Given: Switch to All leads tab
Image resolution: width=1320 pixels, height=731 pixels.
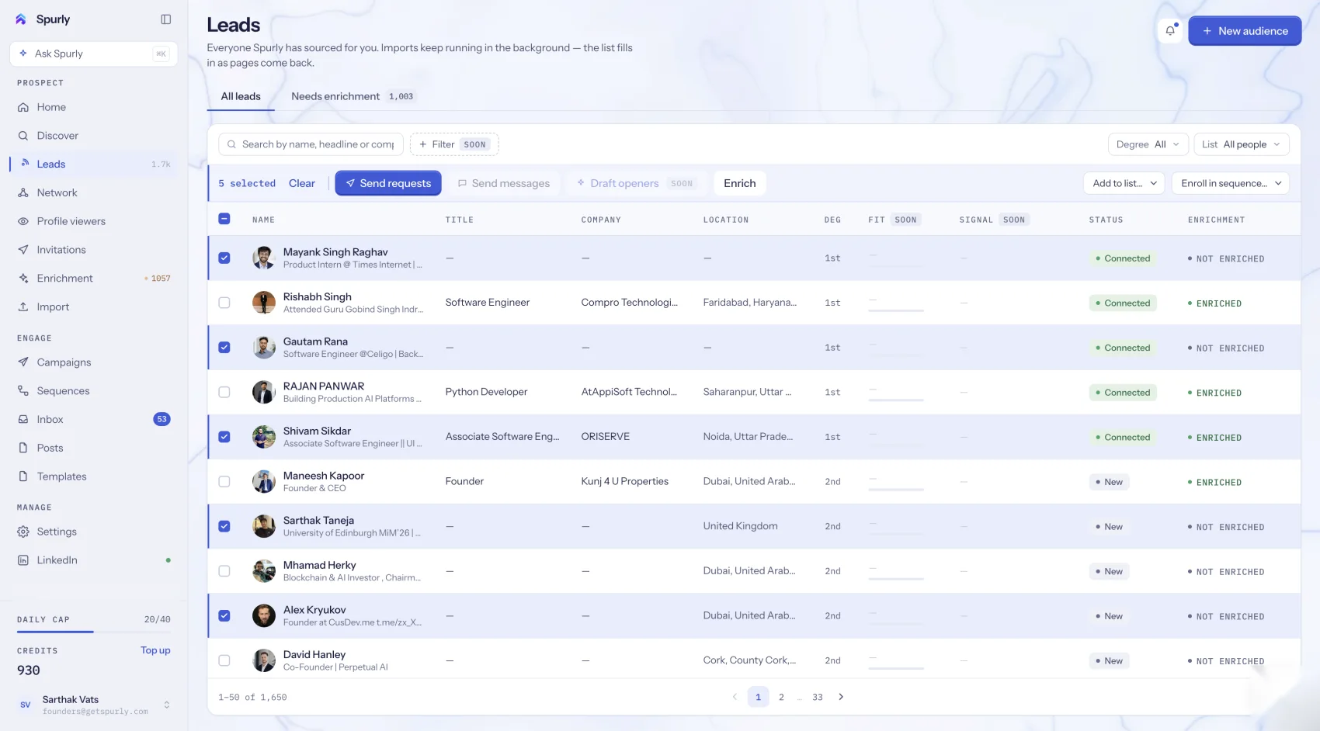Looking at the screenshot, I should click(241, 96).
